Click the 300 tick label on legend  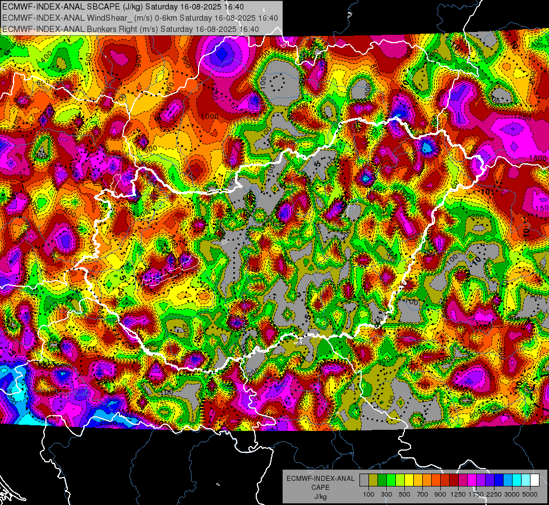(386, 494)
